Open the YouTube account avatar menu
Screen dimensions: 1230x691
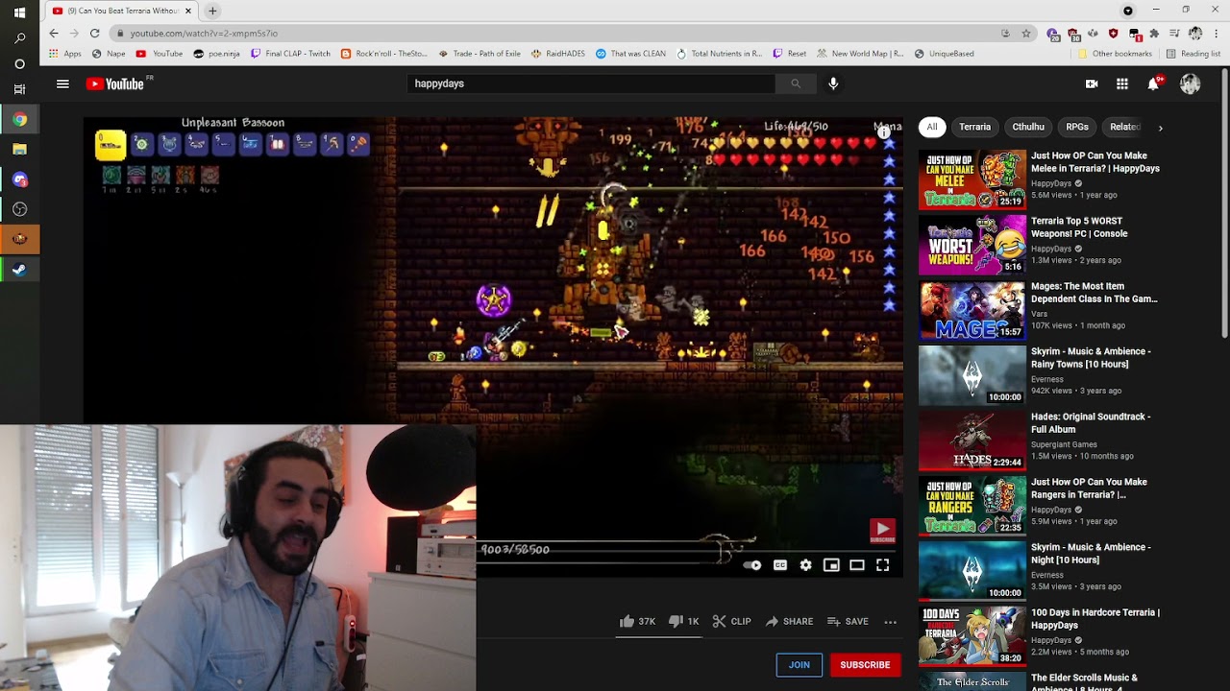1190,83
